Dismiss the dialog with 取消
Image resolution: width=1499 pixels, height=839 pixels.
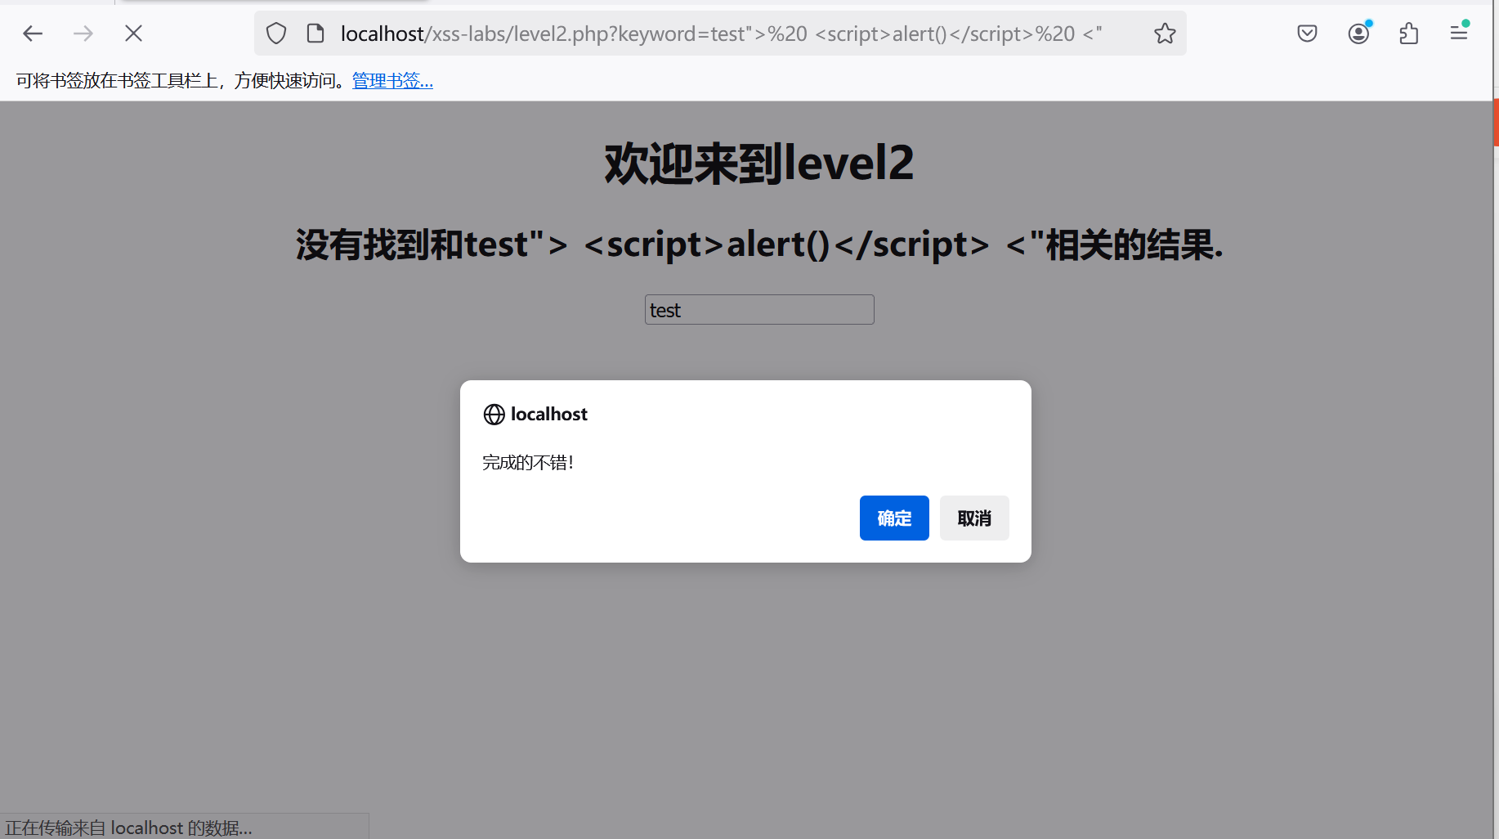pyautogui.click(x=974, y=518)
